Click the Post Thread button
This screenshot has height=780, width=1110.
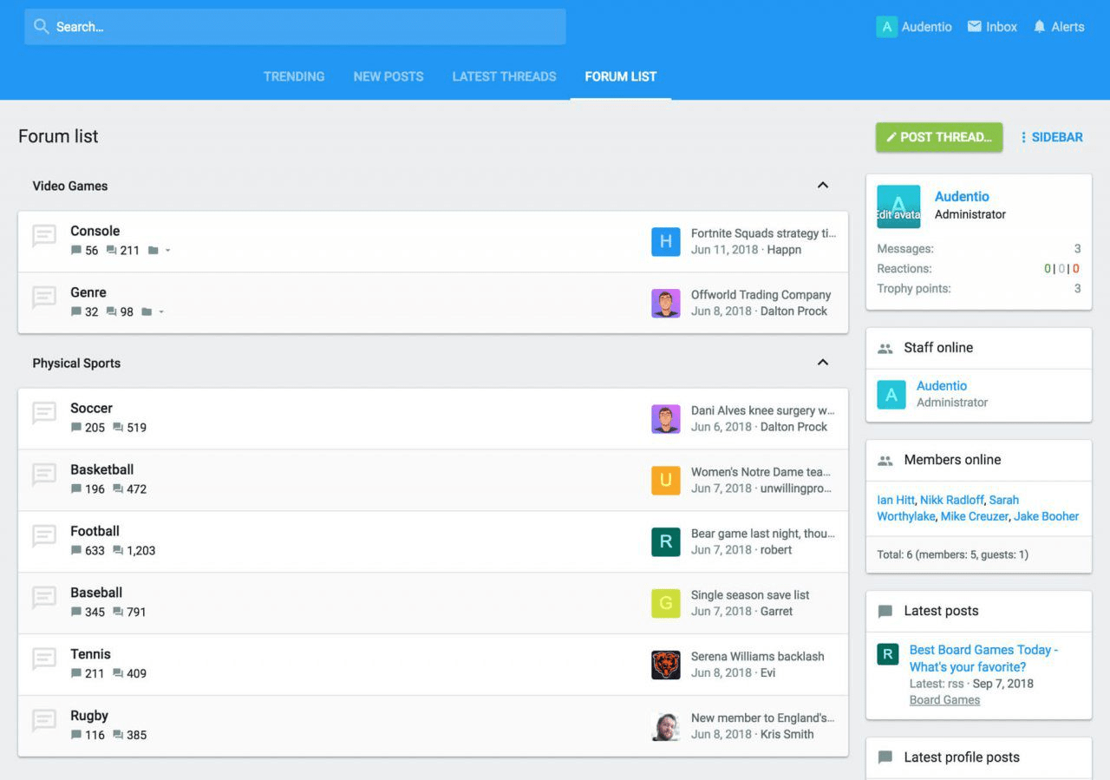click(x=938, y=137)
